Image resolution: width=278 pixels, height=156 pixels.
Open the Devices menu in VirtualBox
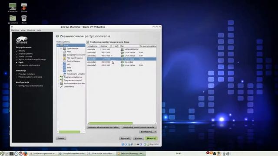(x=31, y=30)
